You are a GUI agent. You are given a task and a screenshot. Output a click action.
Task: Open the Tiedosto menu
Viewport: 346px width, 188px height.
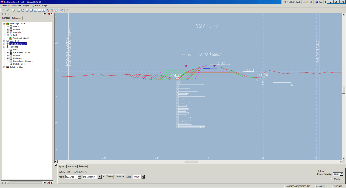click(x=5, y=5)
